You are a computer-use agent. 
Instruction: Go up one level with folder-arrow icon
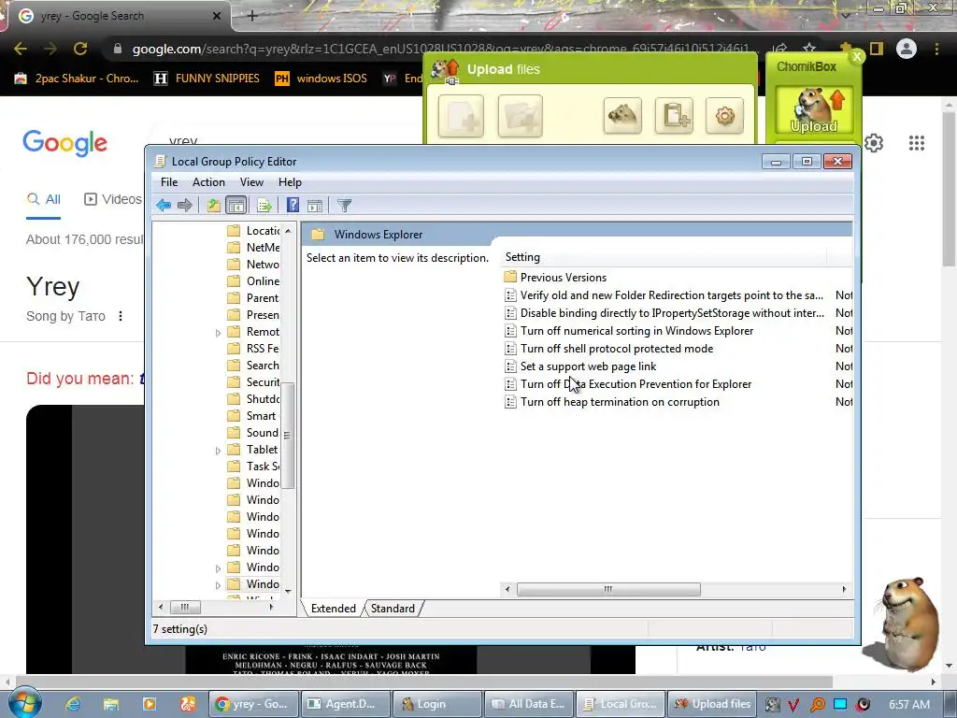[x=214, y=205]
